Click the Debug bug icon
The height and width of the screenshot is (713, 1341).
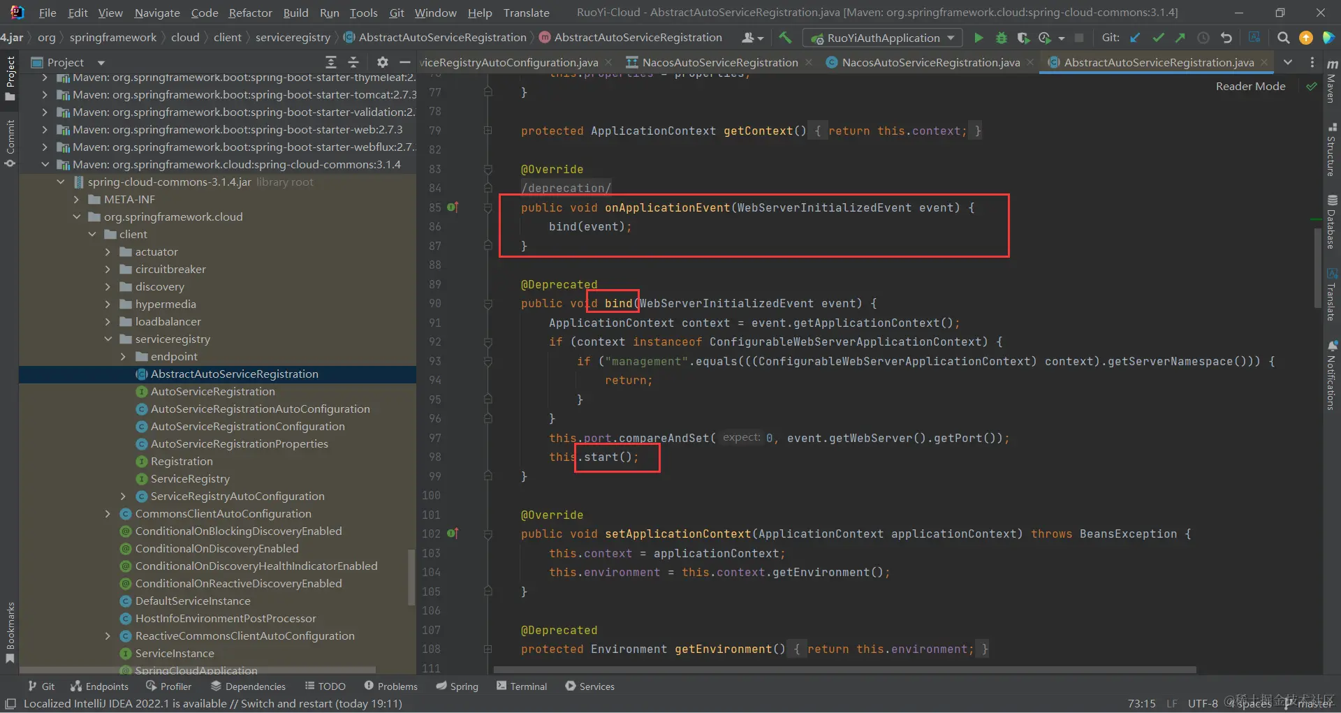click(x=1001, y=38)
